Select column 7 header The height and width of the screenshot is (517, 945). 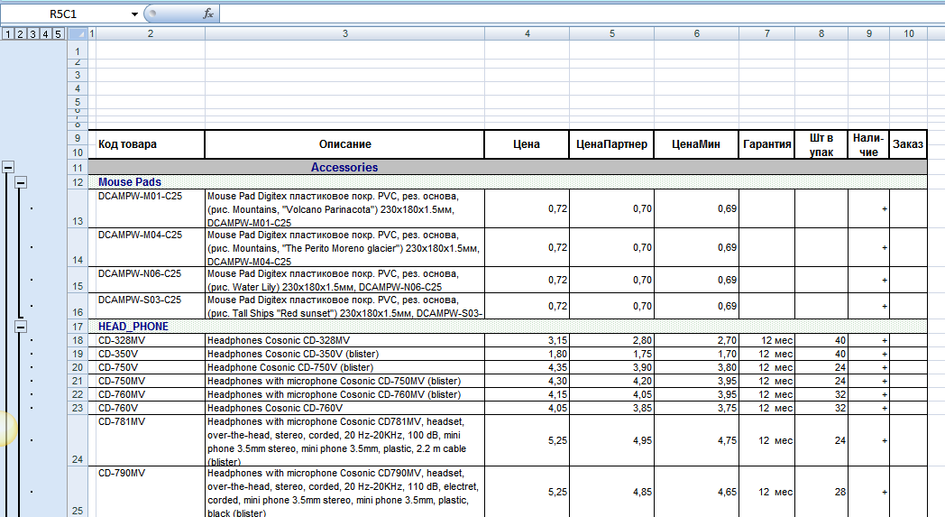[x=766, y=33]
